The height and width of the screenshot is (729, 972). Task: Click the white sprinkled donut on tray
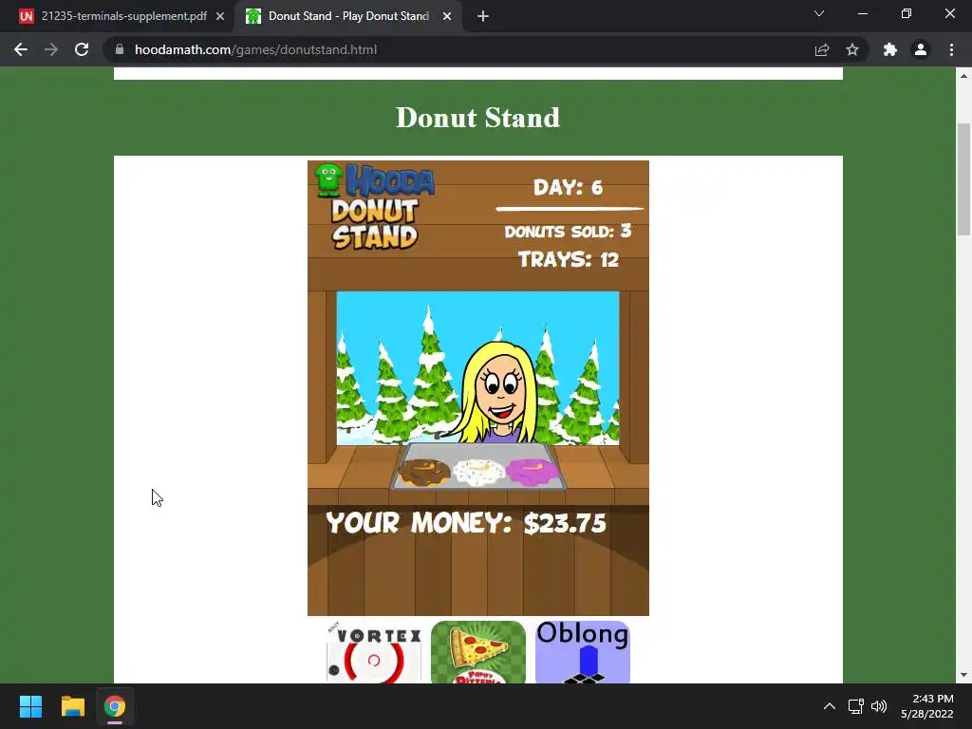point(478,472)
